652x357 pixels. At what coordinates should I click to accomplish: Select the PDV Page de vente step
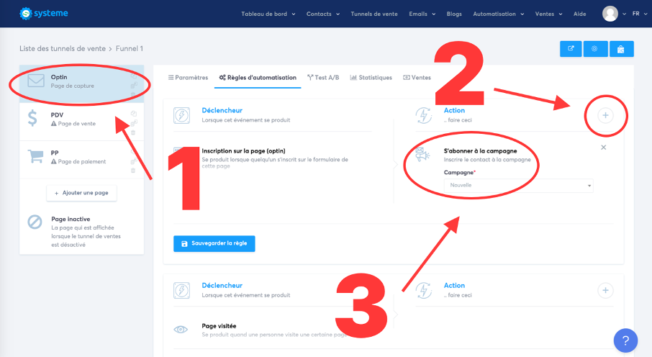click(81, 122)
